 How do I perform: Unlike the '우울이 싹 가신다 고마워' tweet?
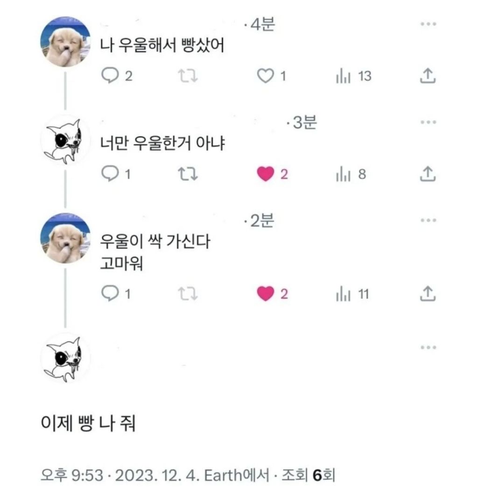(266, 294)
